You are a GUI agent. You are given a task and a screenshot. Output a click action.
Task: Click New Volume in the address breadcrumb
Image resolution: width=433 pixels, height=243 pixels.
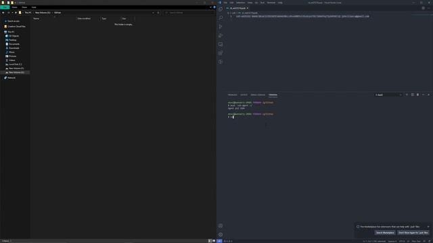tap(43, 13)
